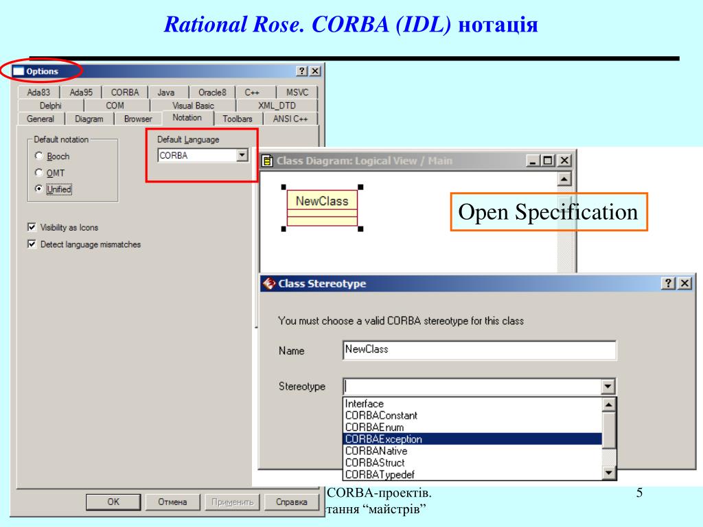Close the Class Diagram window
Image resolution: width=703 pixels, height=527 pixels.
click(564, 161)
